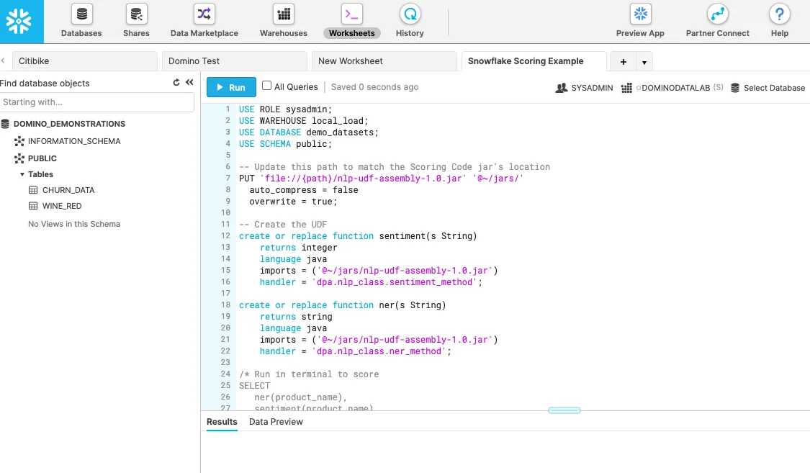Select the Snowflake Scoring Example tab
The width and height of the screenshot is (810, 473).
(534, 61)
